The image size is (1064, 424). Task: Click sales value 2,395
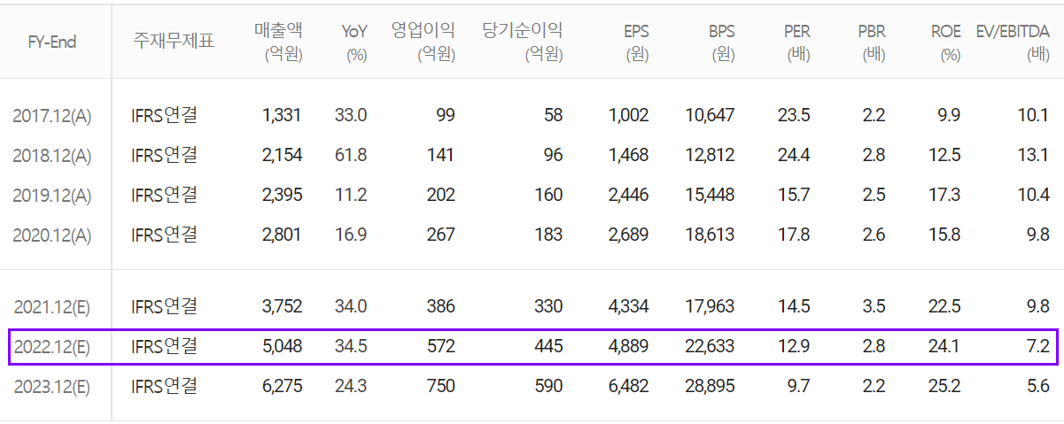(282, 195)
